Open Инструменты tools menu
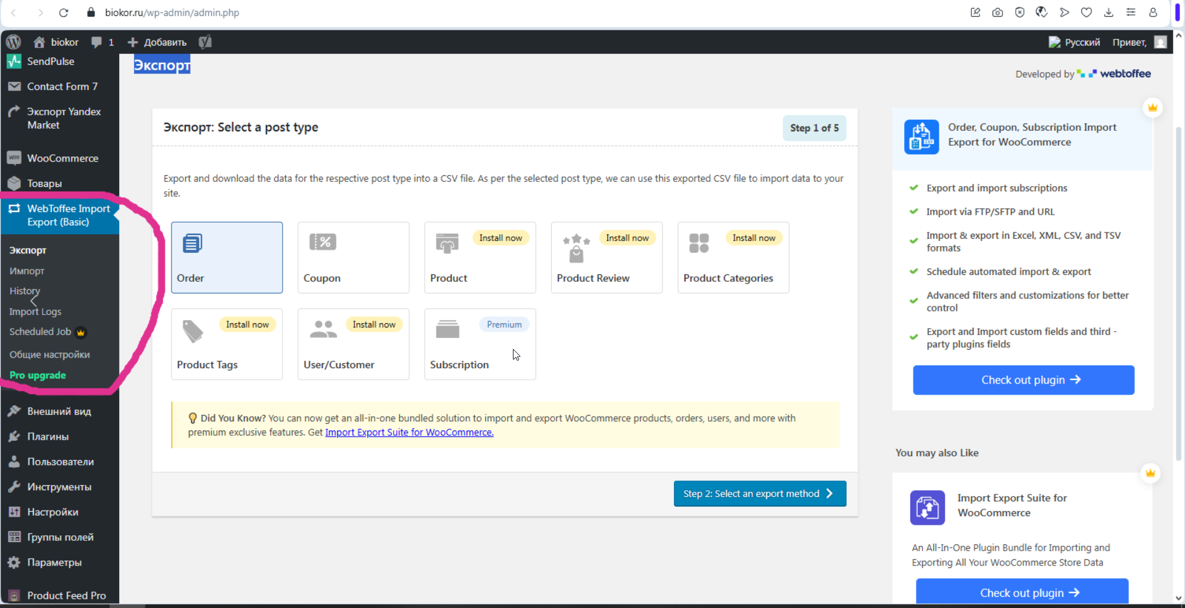This screenshot has height=608, width=1185. pos(59,487)
